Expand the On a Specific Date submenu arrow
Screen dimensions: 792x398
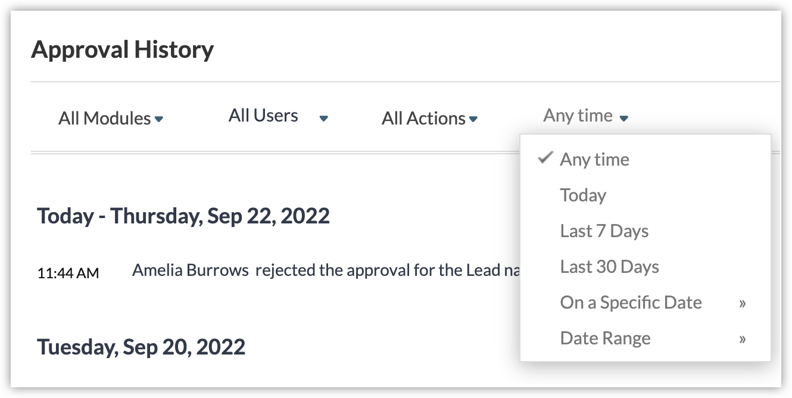point(743,303)
